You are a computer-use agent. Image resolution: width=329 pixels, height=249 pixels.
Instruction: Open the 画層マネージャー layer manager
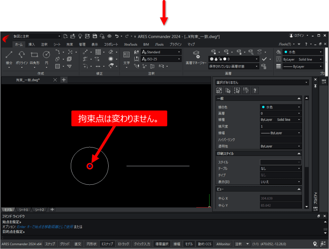[196, 57]
